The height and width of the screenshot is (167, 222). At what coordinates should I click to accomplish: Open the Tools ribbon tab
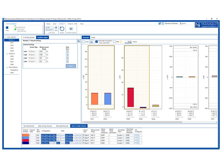click(82, 24)
